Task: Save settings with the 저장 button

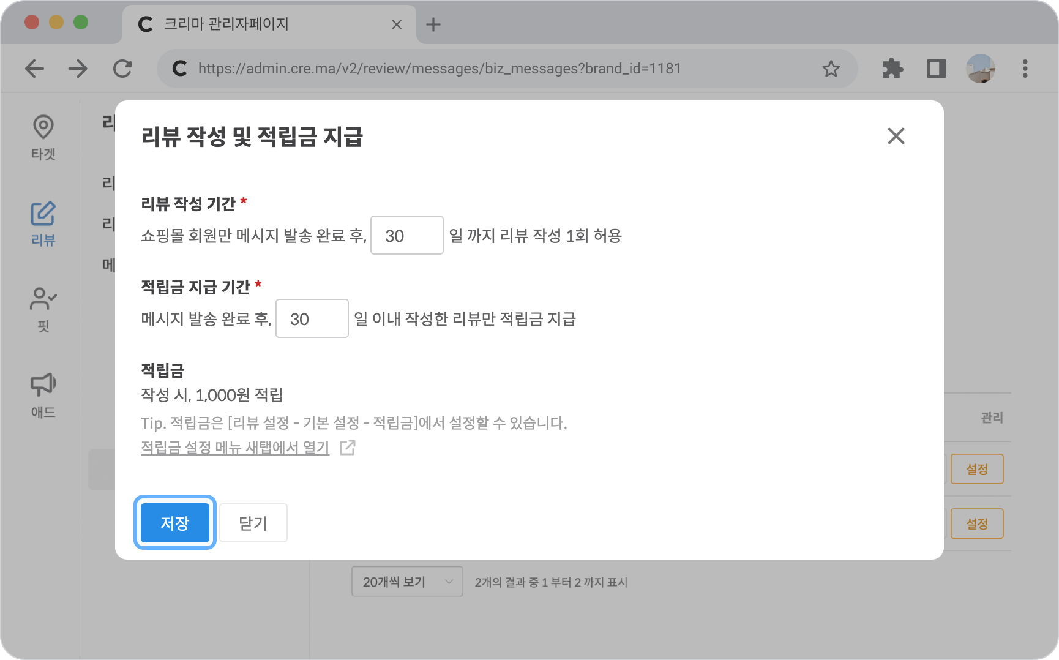Action: click(174, 522)
